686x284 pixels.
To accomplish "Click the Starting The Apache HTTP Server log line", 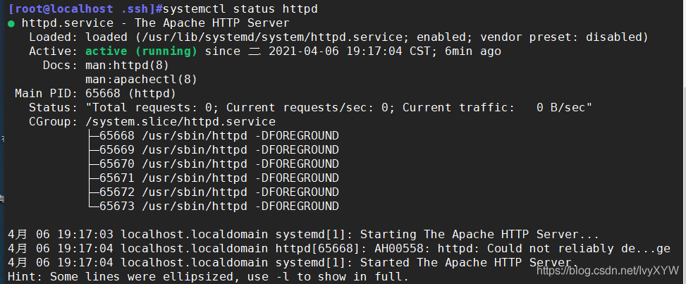I will 303,234.
